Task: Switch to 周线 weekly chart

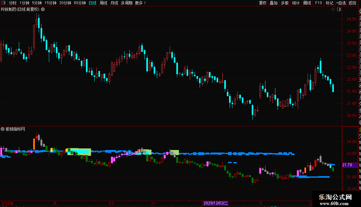Action: [x=104, y=3]
